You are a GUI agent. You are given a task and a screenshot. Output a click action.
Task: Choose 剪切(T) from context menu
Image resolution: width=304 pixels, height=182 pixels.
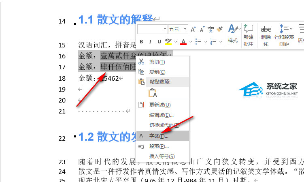click(163, 62)
